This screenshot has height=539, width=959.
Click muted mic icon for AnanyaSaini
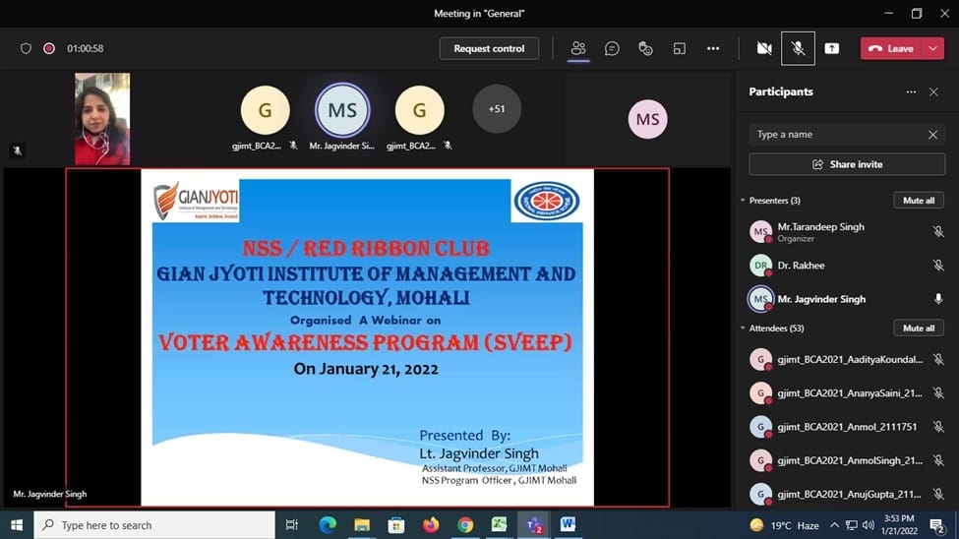[x=938, y=393]
